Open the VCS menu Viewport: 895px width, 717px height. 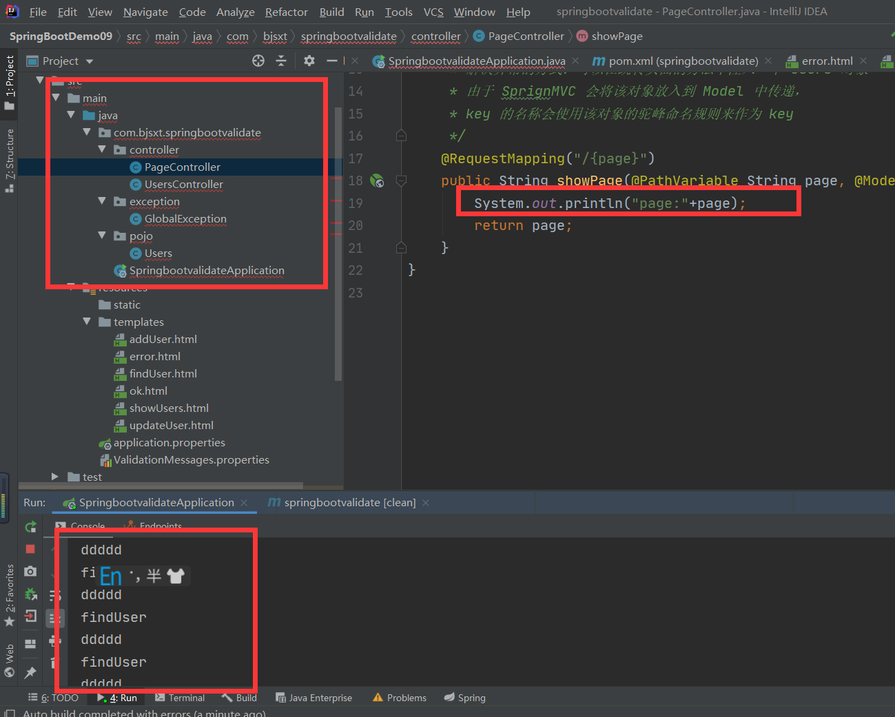coord(433,12)
